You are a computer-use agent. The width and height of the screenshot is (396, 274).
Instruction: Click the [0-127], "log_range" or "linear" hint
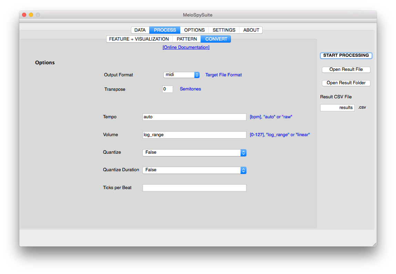(280, 135)
